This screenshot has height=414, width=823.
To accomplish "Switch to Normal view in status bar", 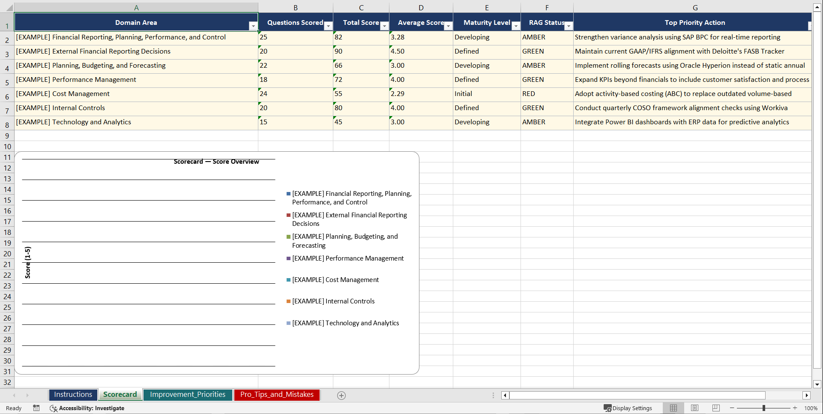I will click(x=673, y=408).
